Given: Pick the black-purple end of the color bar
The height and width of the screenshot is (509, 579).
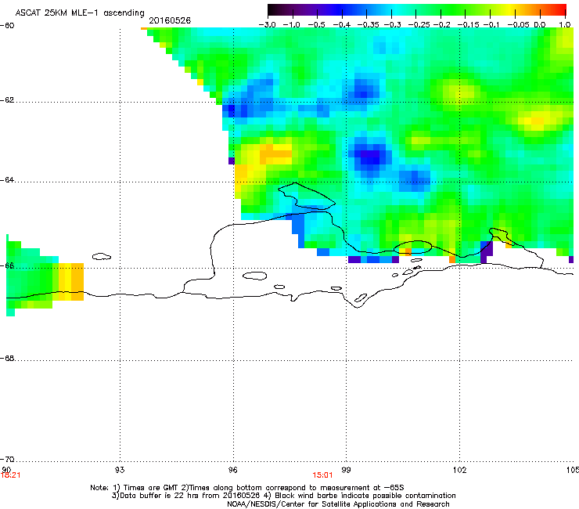Looking at the screenshot, I should coord(275,9).
